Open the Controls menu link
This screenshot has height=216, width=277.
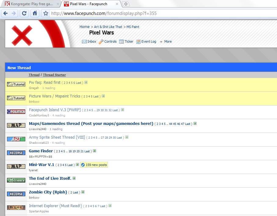tap(110, 41)
